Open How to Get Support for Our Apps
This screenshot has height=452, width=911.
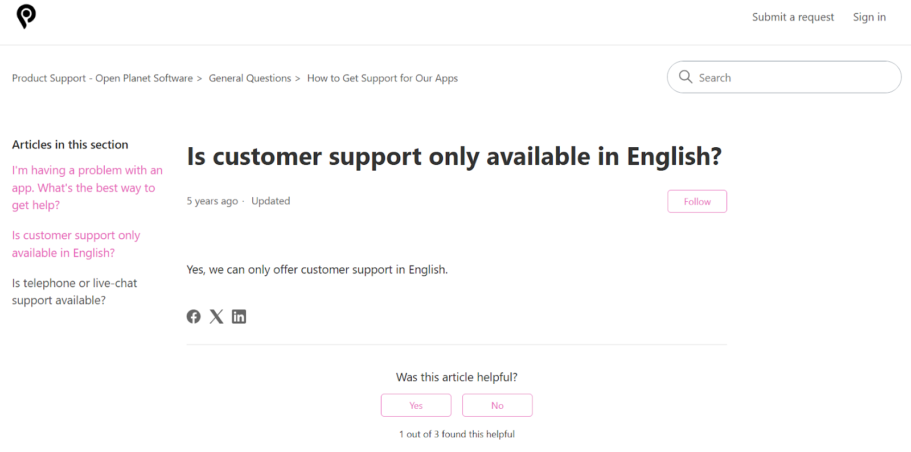pyautogui.click(x=382, y=78)
